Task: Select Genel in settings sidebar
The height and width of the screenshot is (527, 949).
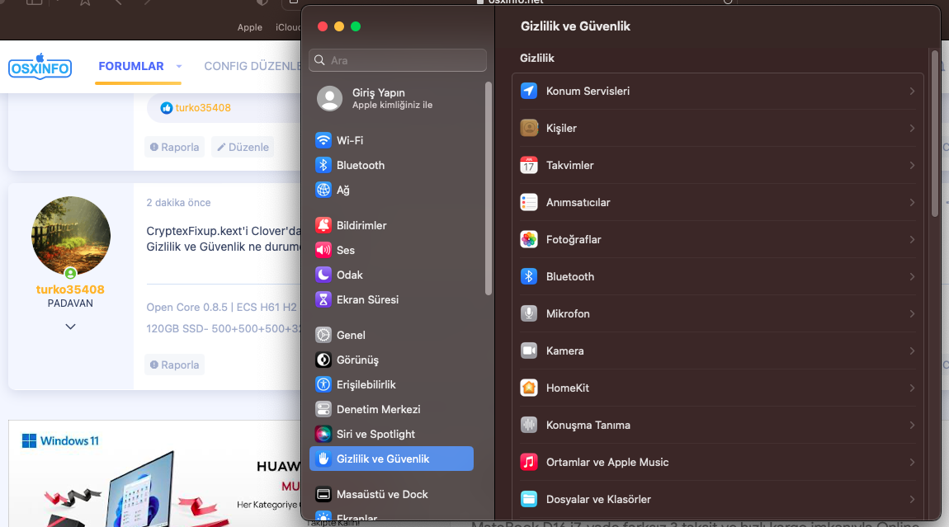Action: pyautogui.click(x=351, y=335)
